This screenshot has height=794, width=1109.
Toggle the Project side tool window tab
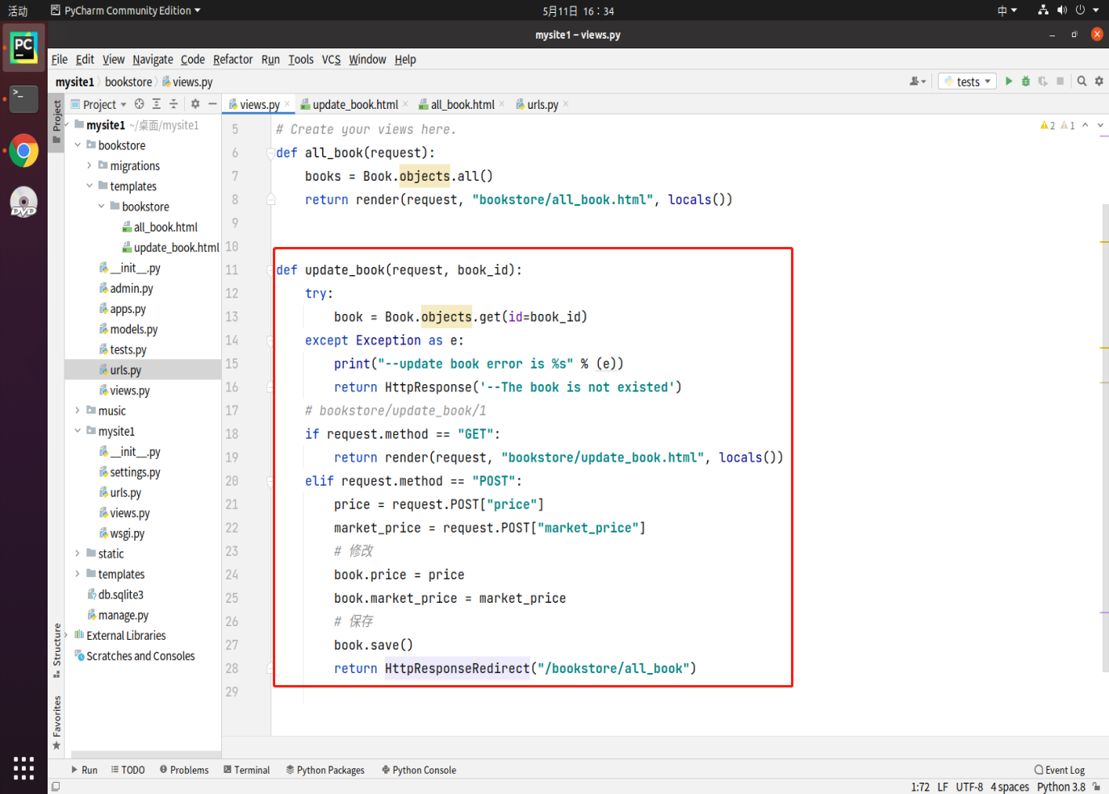[56, 121]
